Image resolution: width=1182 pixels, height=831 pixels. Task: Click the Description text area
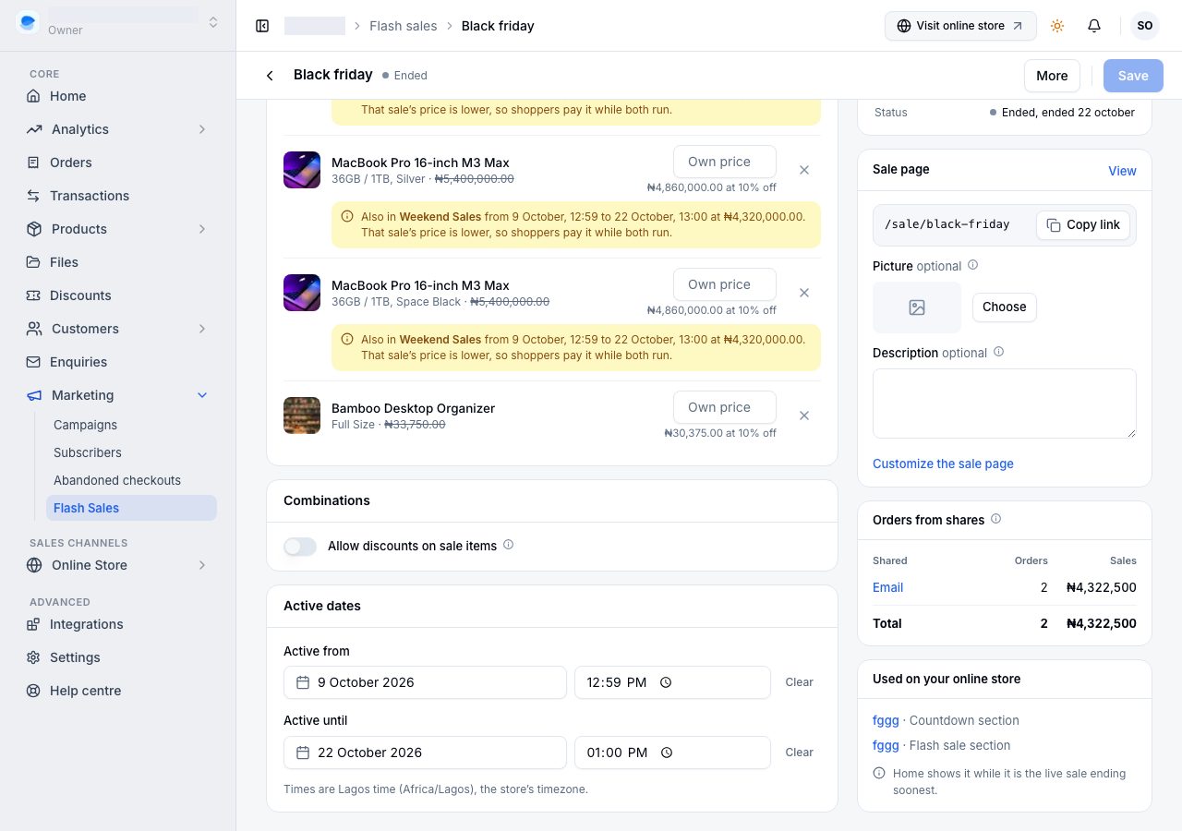[1004, 403]
